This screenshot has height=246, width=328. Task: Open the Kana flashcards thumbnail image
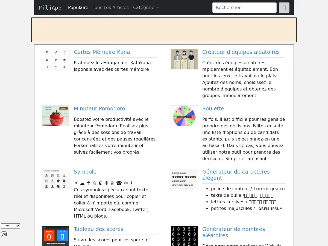click(x=55, y=59)
